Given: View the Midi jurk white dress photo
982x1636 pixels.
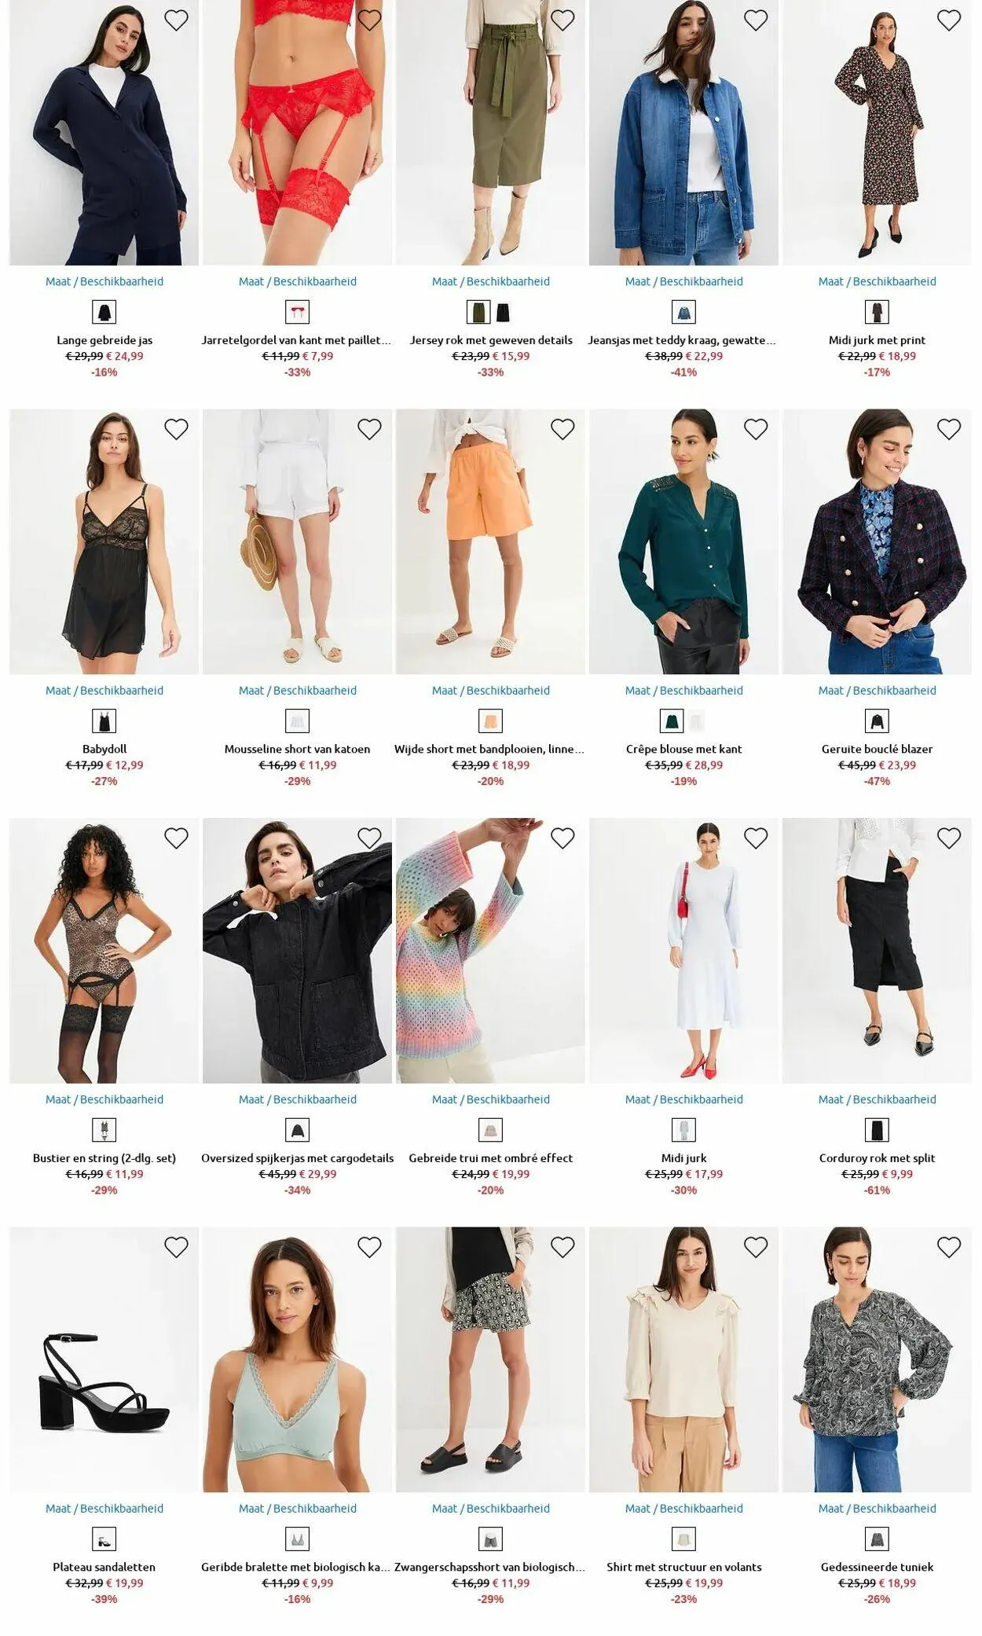Looking at the screenshot, I should click(x=684, y=951).
